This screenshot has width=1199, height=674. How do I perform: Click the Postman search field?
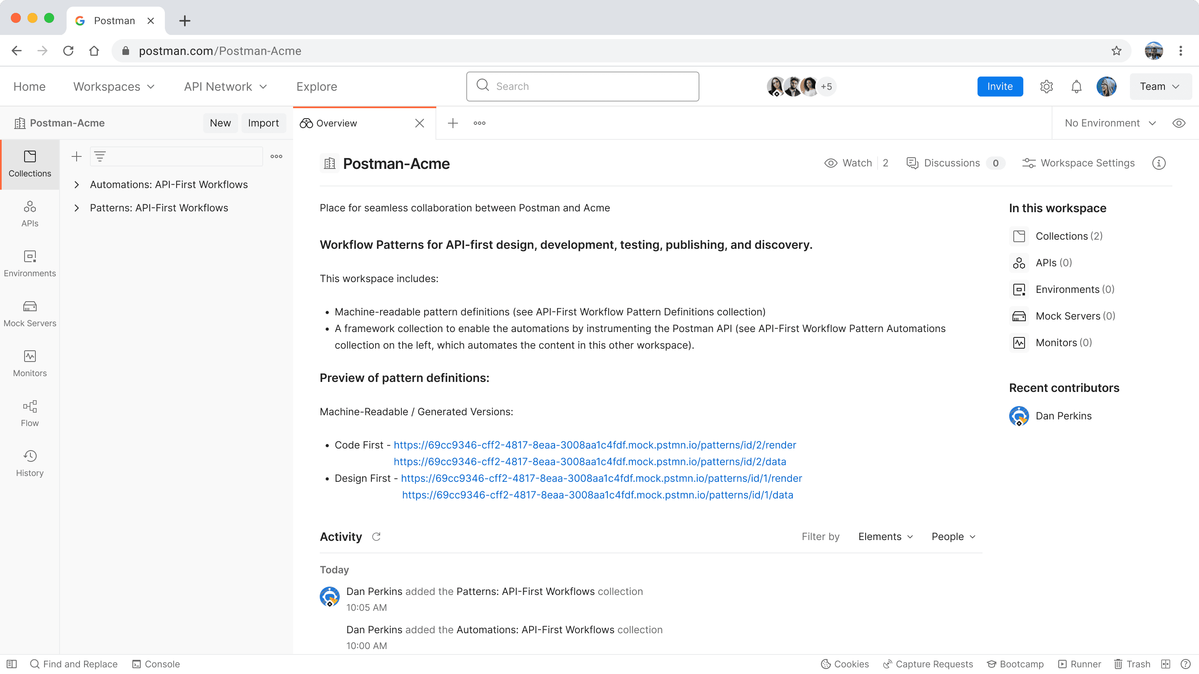583,87
